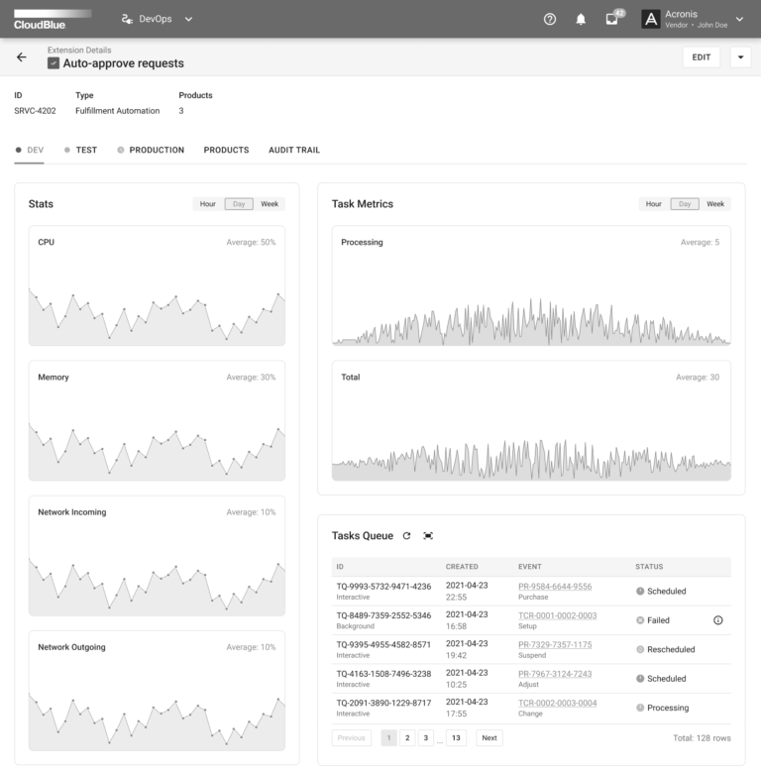Open the PRODUCTS tab
The width and height of the screenshot is (761, 773).
pyautogui.click(x=226, y=150)
